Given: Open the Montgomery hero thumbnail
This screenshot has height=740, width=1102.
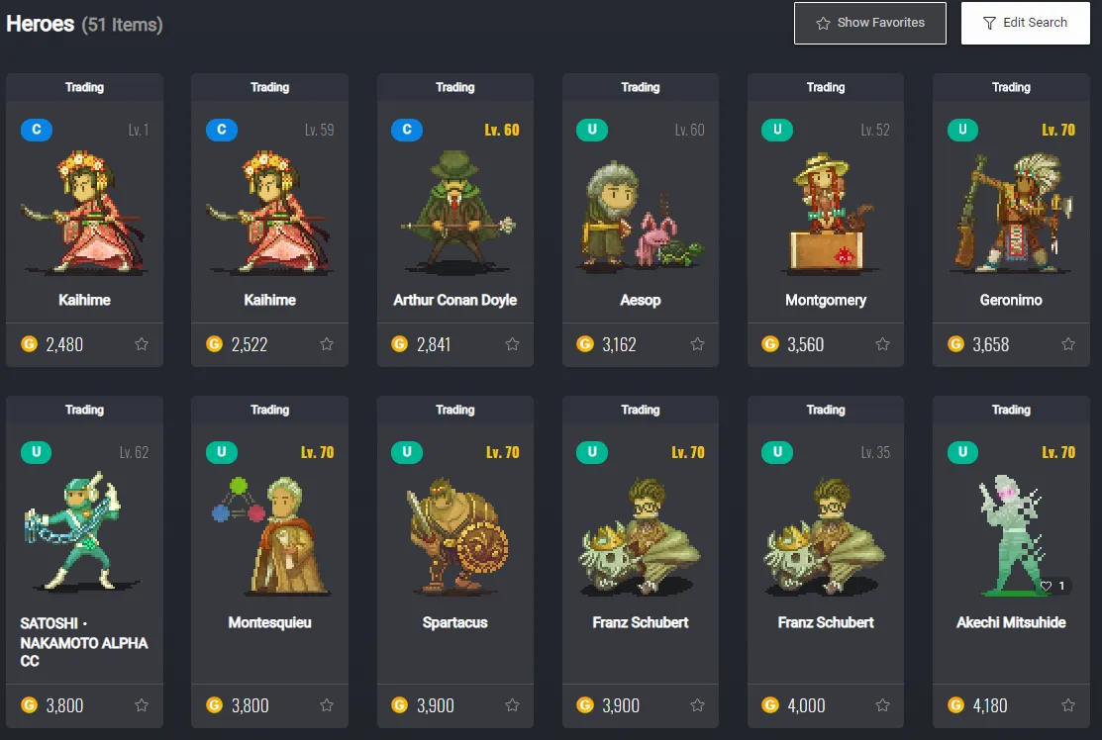Looking at the screenshot, I should click(x=826, y=213).
